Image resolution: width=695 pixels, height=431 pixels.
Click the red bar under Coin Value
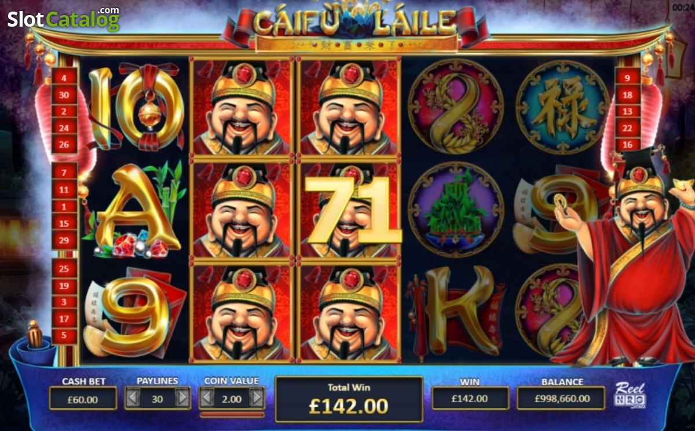click(x=232, y=414)
